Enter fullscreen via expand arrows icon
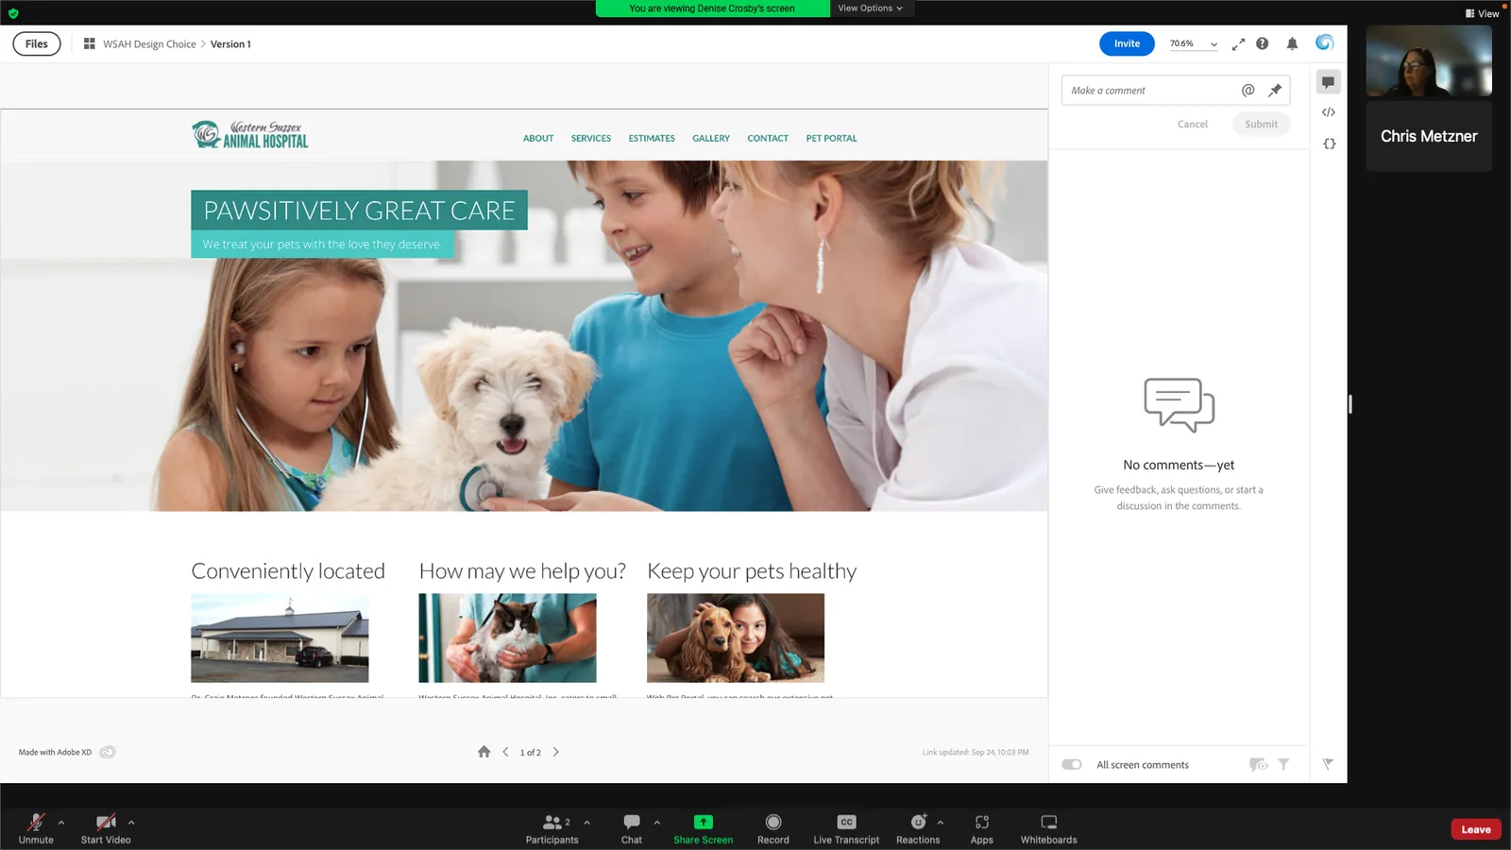Image resolution: width=1511 pixels, height=850 pixels. [1238, 43]
